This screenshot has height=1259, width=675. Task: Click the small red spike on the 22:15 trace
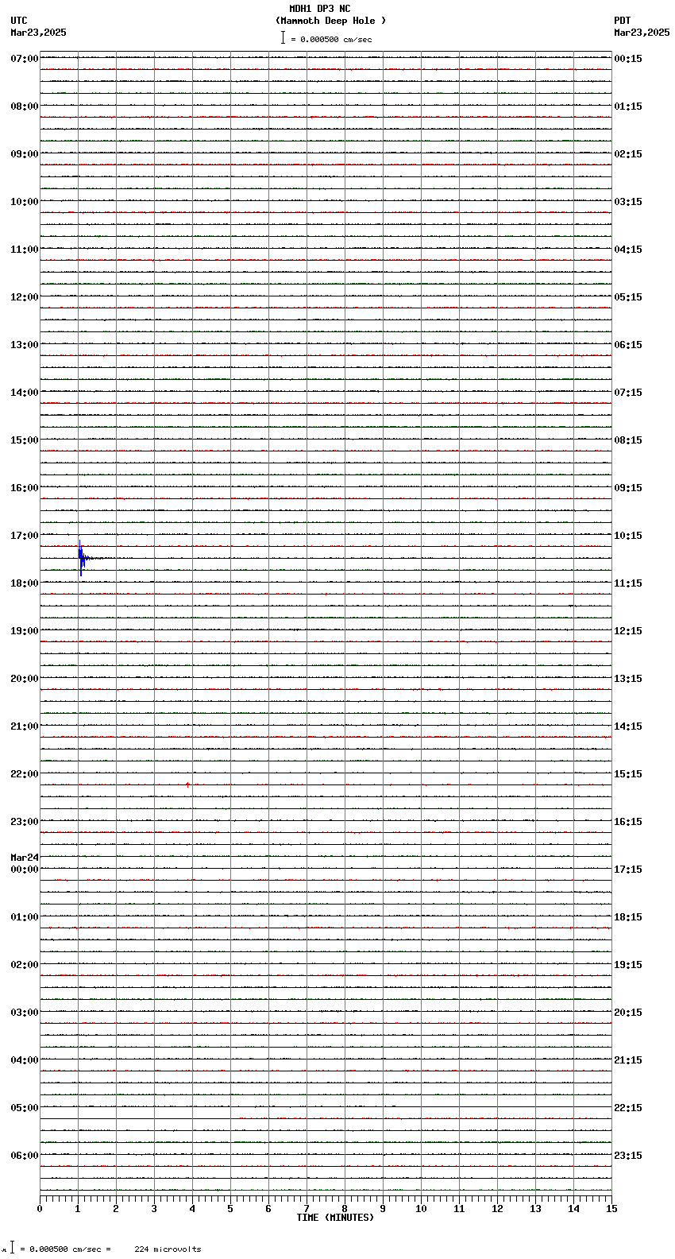[x=187, y=784]
